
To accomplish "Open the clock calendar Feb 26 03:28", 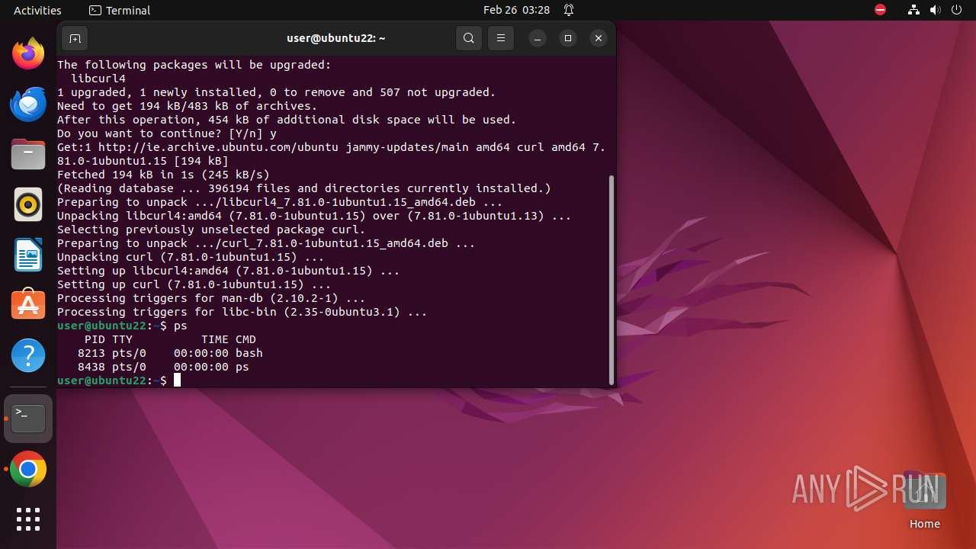I will point(516,10).
